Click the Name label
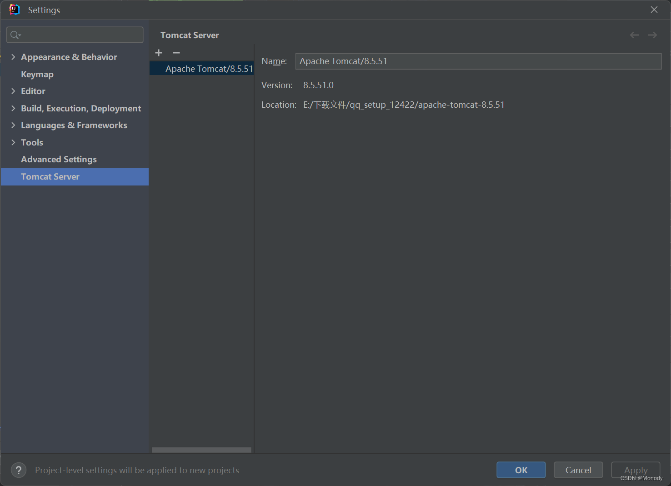Screen dimensions: 671x486 click(274, 61)
